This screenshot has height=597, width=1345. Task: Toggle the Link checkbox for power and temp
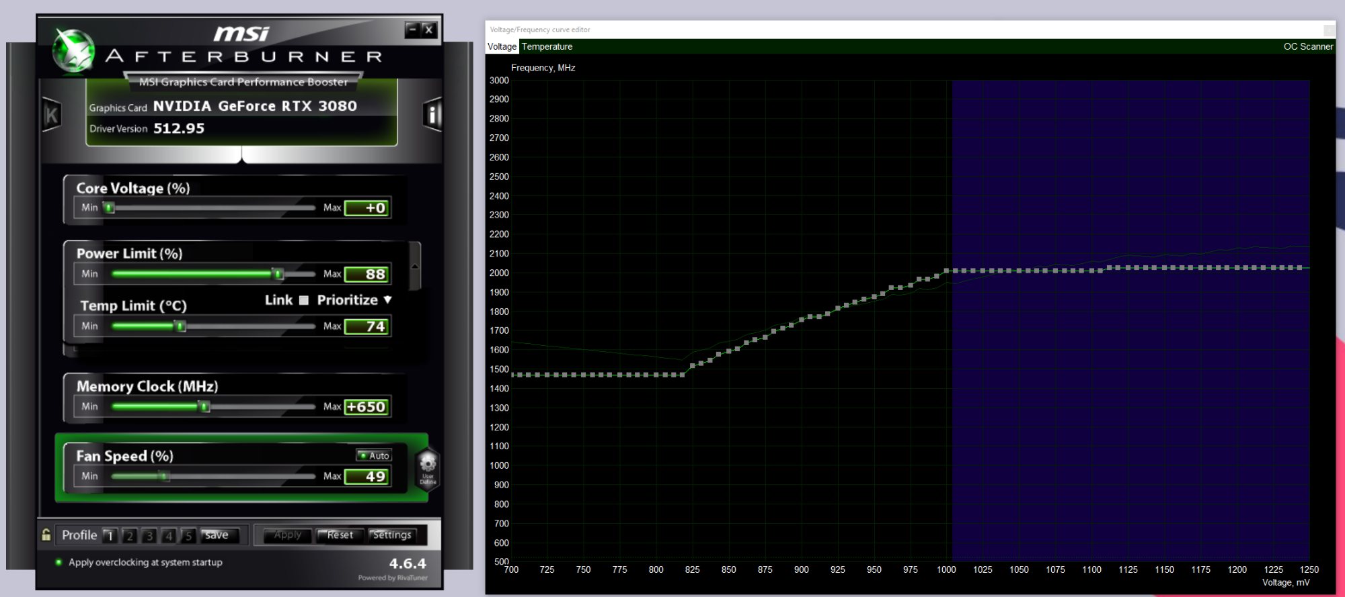click(x=304, y=300)
